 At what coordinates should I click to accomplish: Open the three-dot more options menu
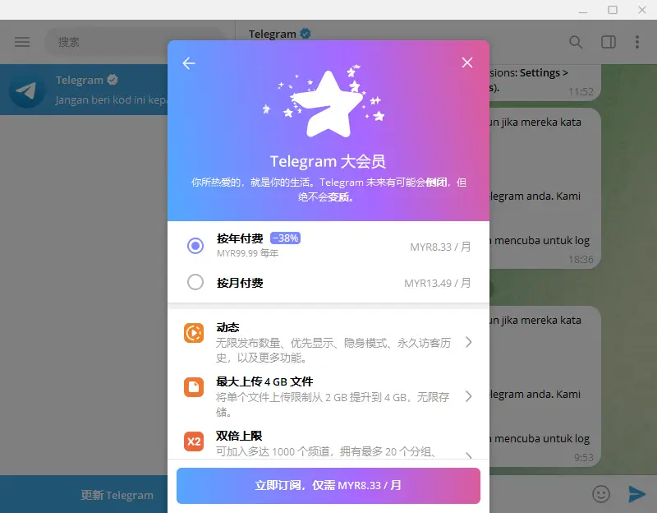click(637, 42)
